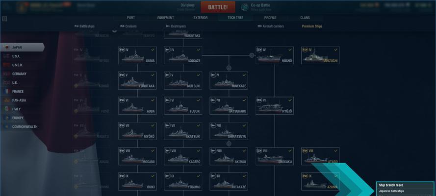Select U.S.S.R. in the nation list

(x=22, y=65)
